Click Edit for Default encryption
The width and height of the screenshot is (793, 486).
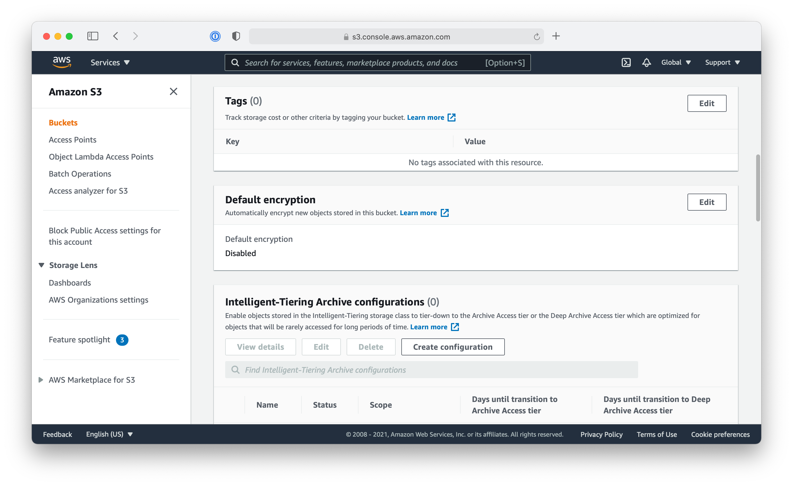click(x=707, y=202)
